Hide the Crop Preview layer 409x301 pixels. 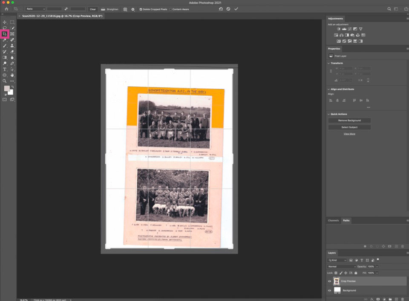tap(329, 281)
